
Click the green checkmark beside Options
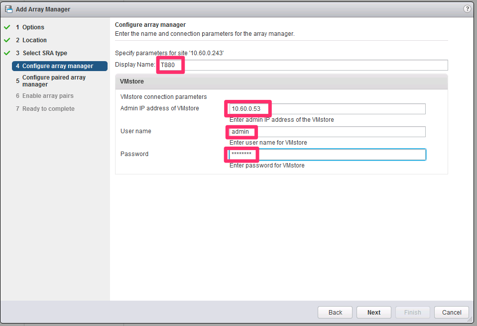pyautogui.click(x=7, y=27)
